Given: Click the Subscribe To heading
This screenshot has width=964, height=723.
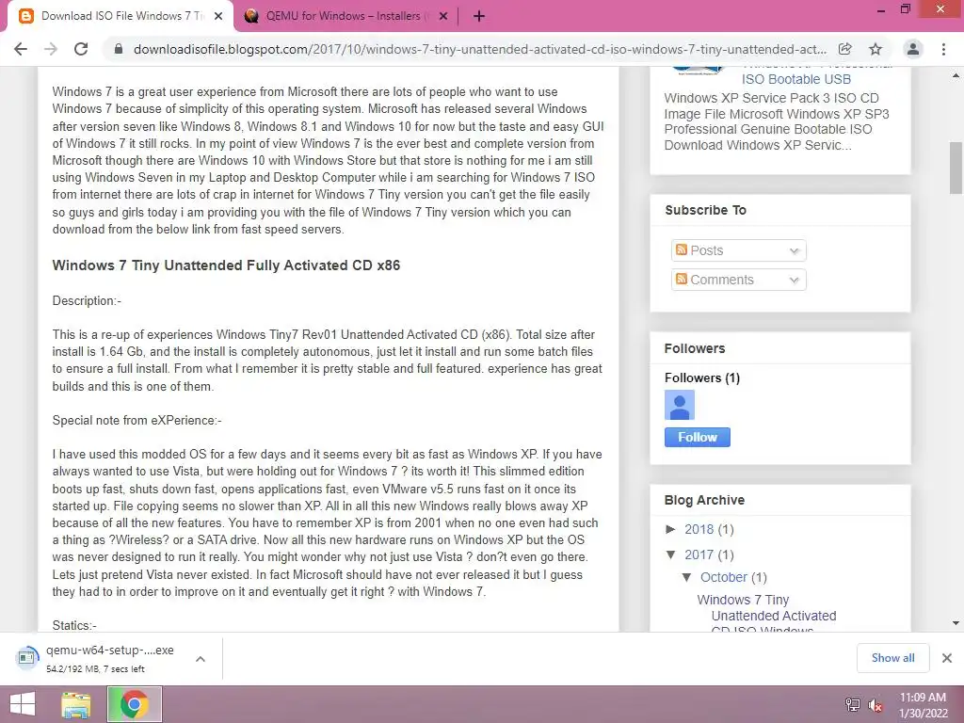Looking at the screenshot, I should [x=705, y=210].
